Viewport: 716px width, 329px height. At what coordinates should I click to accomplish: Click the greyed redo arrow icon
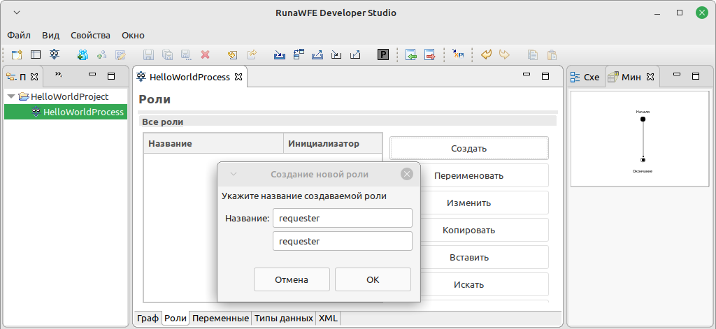(504, 54)
